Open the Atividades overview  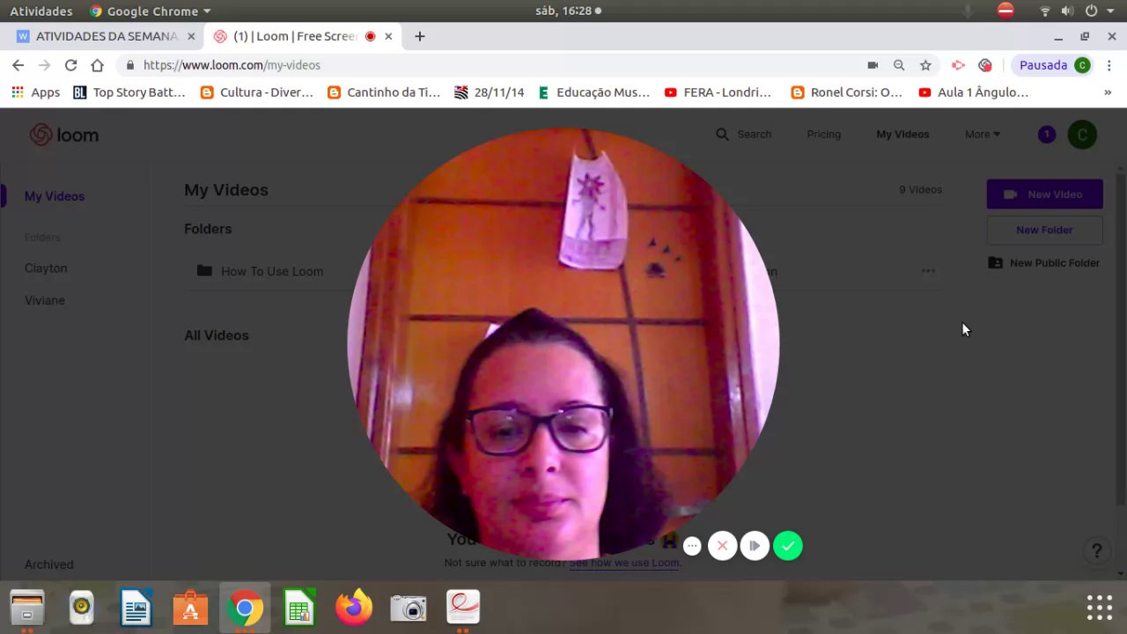click(x=41, y=11)
